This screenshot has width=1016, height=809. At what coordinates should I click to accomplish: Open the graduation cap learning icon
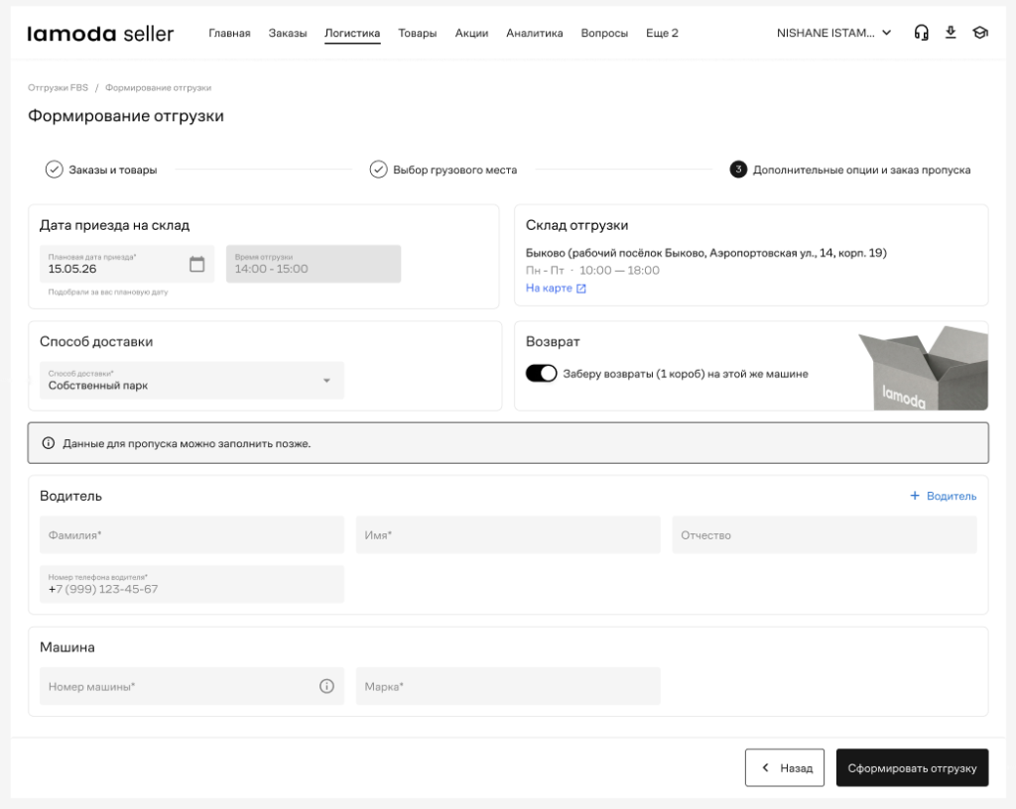[x=980, y=33]
